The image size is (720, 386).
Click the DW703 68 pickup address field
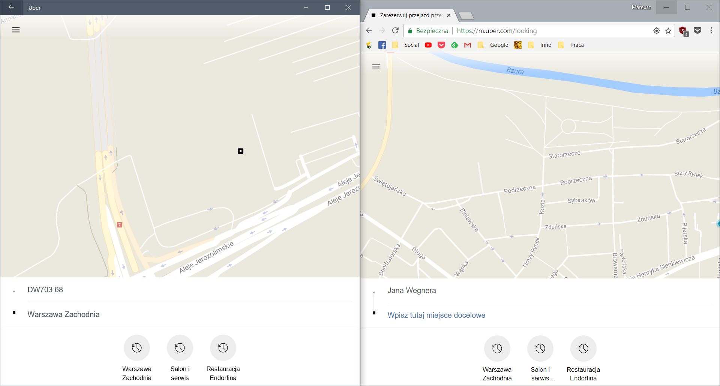45,289
